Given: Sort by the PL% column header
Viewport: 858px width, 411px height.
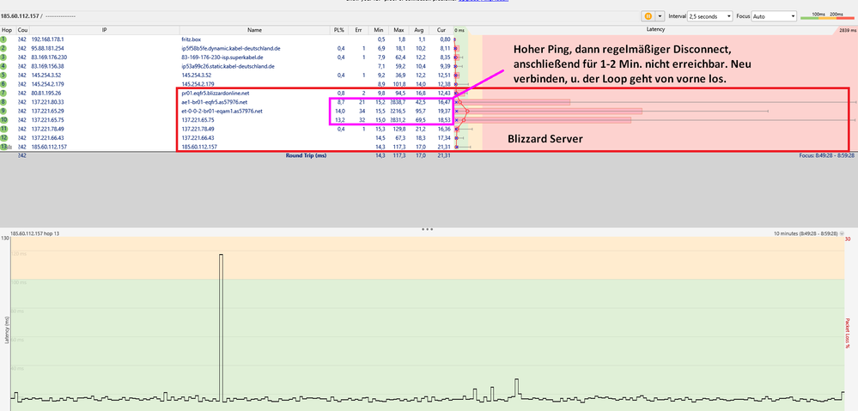Looking at the screenshot, I should pyautogui.click(x=340, y=30).
